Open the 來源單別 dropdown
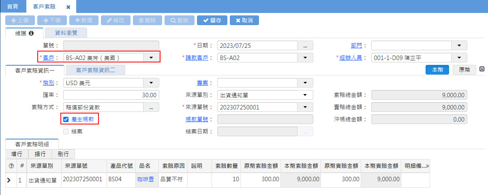This screenshot has height=195, width=488. click(x=305, y=95)
